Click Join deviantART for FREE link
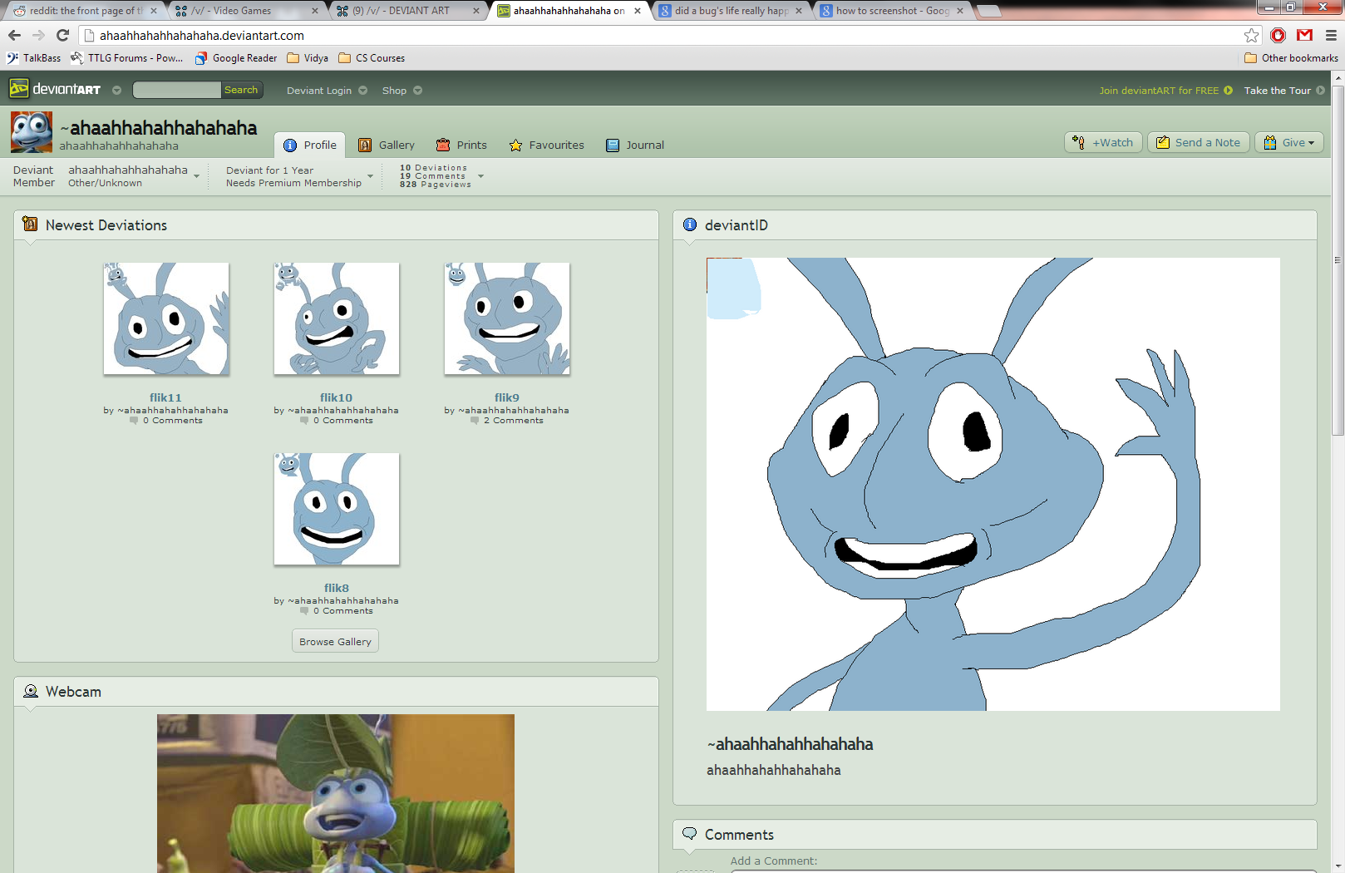Image resolution: width=1345 pixels, height=873 pixels. coord(1165,91)
